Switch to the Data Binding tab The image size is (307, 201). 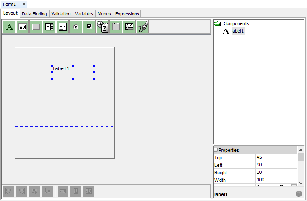[34, 14]
